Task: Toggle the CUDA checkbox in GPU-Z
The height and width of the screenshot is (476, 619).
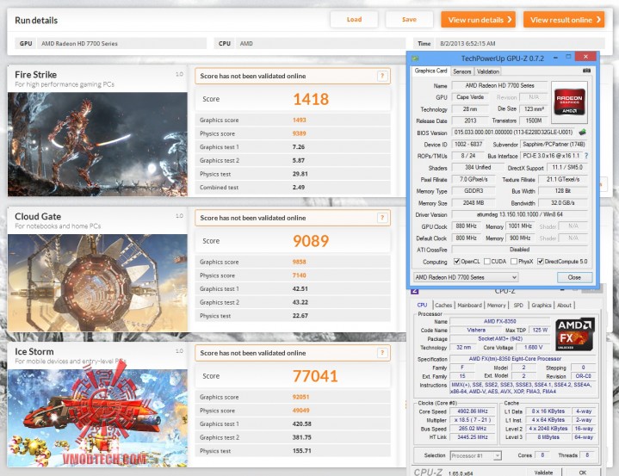Action: tap(487, 262)
